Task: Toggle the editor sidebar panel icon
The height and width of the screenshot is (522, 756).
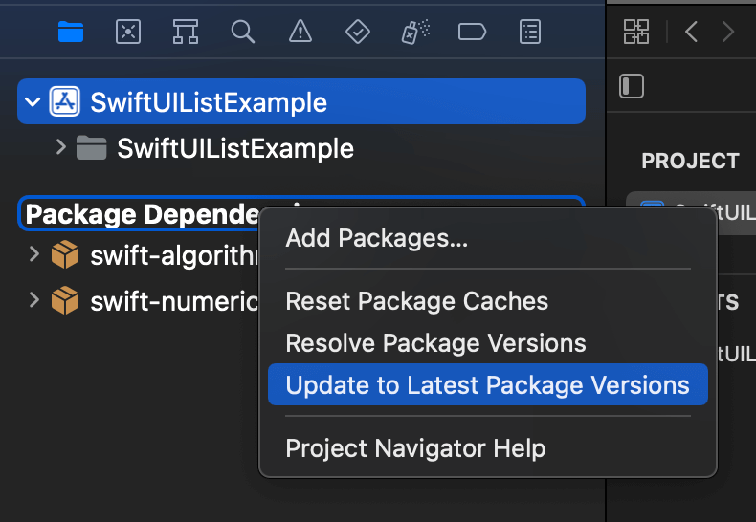Action: [x=632, y=86]
